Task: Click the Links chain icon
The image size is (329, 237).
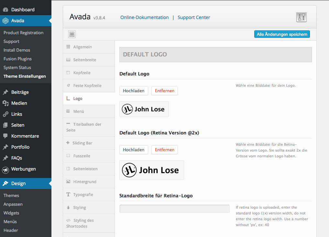Action: pyautogui.click(x=5, y=114)
